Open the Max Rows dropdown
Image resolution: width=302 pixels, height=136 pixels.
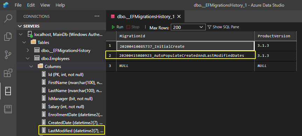pos(188,27)
